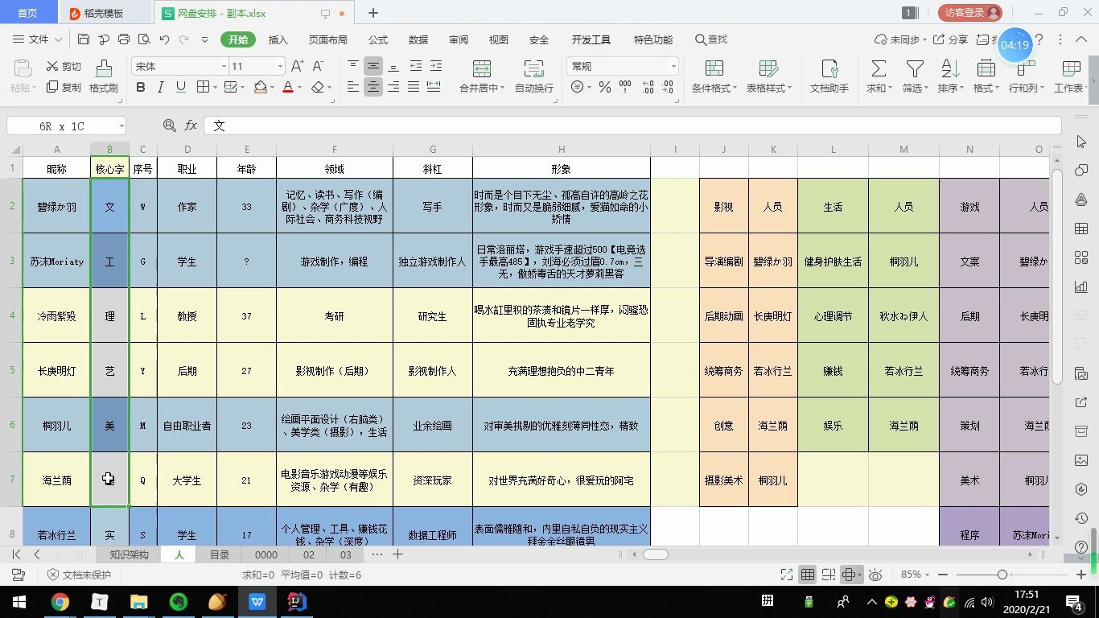1099x618 pixels.
Task: Toggle underline formatting
Action: point(181,87)
